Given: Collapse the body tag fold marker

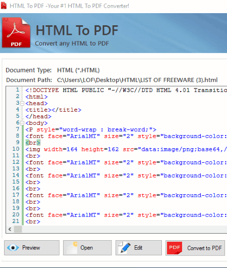Looking at the screenshot, I should (22, 123).
